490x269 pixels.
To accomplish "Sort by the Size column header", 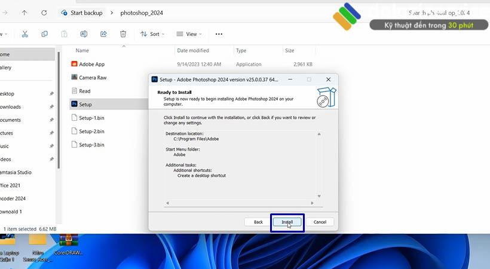I will click(289, 50).
